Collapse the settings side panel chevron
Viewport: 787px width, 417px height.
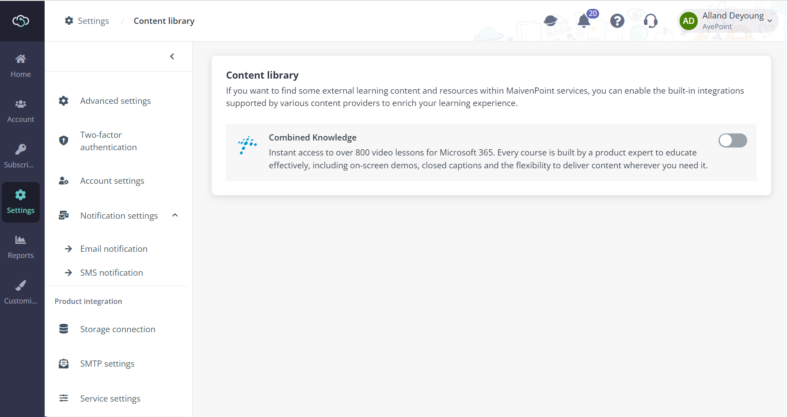[x=172, y=57]
